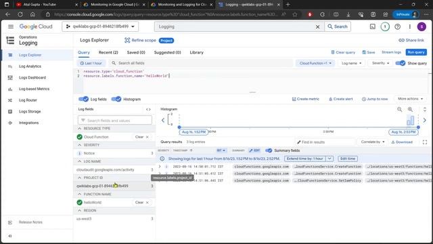Screen dimensions: 433x244
Task: Zoom out the histogram
Action: point(400,110)
